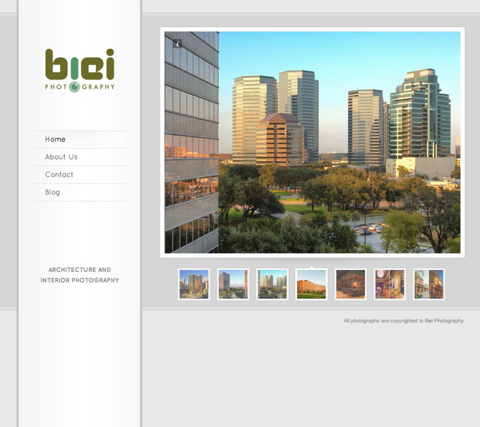Navigate to the Contact page
The image size is (480, 427).
point(80,175)
